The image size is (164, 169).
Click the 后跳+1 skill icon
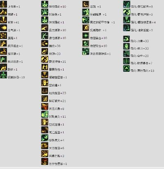(86, 4)
